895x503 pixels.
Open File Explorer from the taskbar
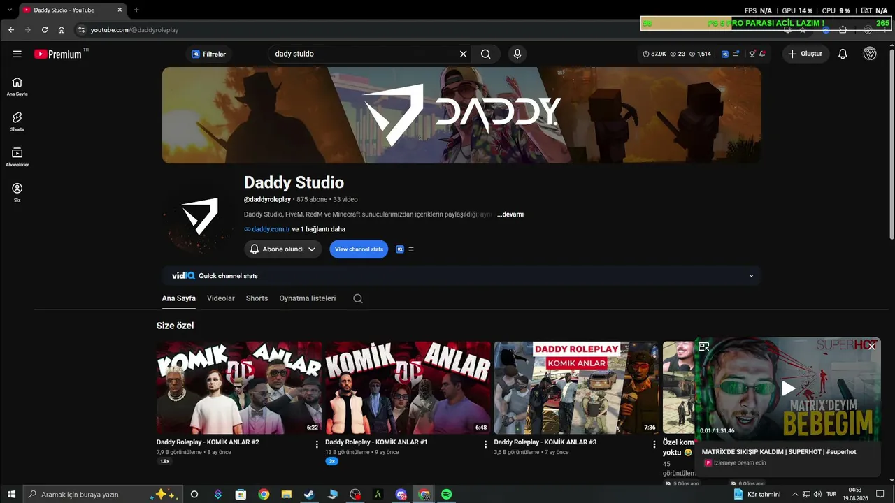click(287, 495)
